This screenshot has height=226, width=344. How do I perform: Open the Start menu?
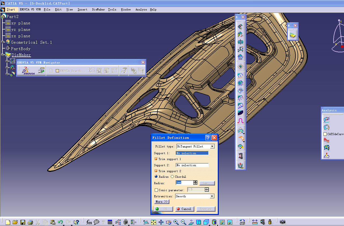[11, 9]
